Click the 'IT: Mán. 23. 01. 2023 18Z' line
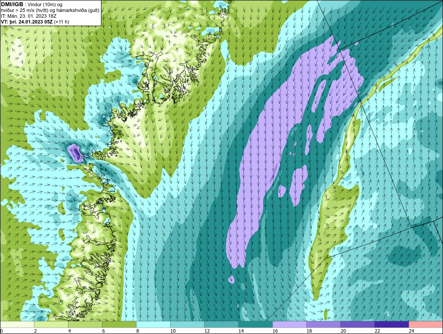The width and height of the screenshot is (443, 334). point(28,16)
